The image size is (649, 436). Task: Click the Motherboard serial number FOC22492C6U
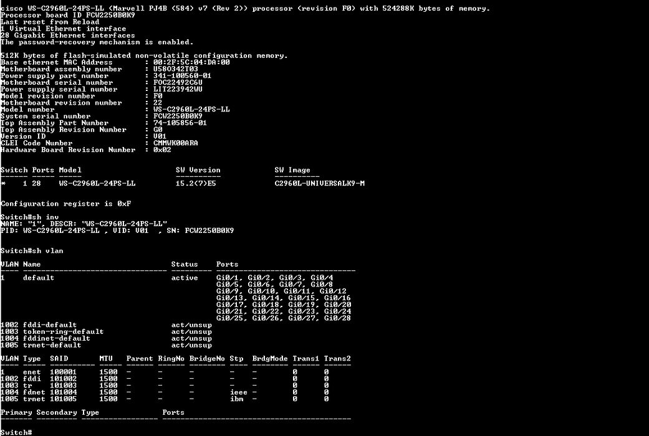pyautogui.click(x=178, y=82)
